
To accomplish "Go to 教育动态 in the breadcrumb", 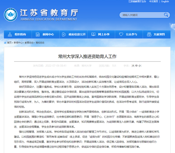I will pos(29,42).
